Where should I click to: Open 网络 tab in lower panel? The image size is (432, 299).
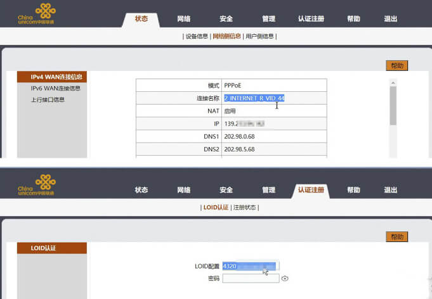point(184,190)
